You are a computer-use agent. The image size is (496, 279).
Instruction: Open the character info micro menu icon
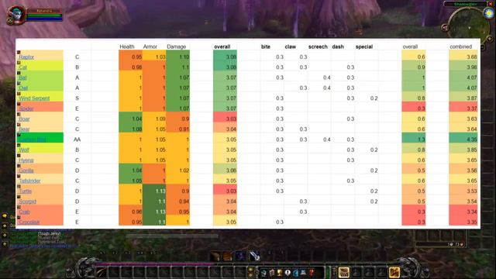pyautogui.click(x=263, y=272)
